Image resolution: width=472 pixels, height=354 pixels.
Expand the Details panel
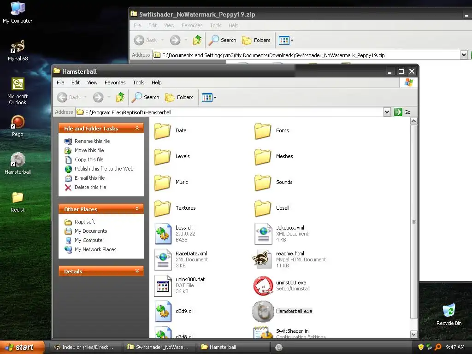[x=137, y=271]
